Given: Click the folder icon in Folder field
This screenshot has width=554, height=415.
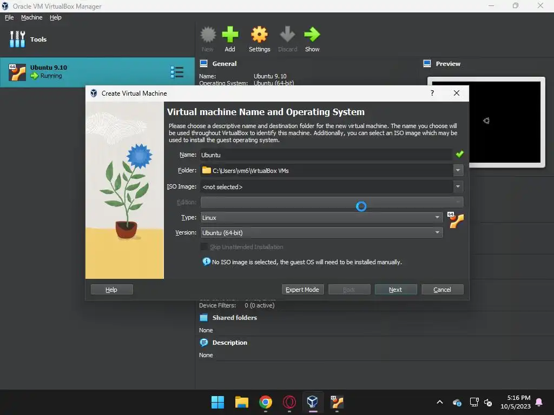Looking at the screenshot, I should point(206,170).
